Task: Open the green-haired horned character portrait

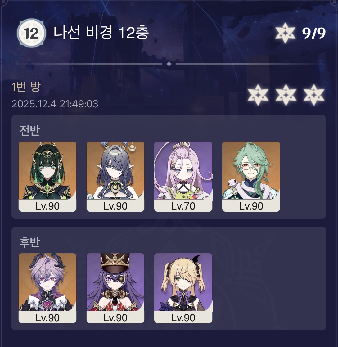Action: click(x=47, y=177)
